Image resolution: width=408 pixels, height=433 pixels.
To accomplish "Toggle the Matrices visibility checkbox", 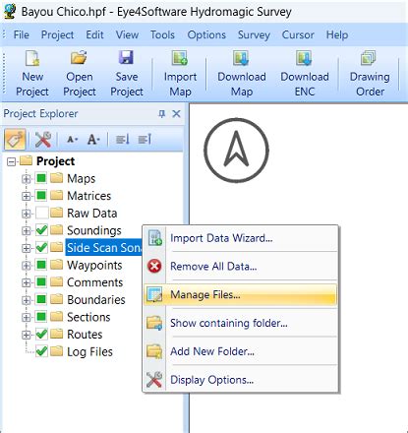I will [x=41, y=196].
